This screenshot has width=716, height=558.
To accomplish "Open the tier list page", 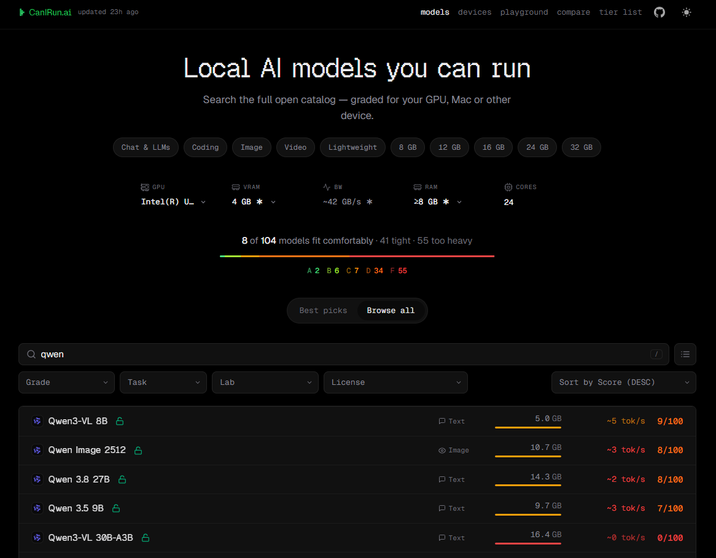I will 620,12.
